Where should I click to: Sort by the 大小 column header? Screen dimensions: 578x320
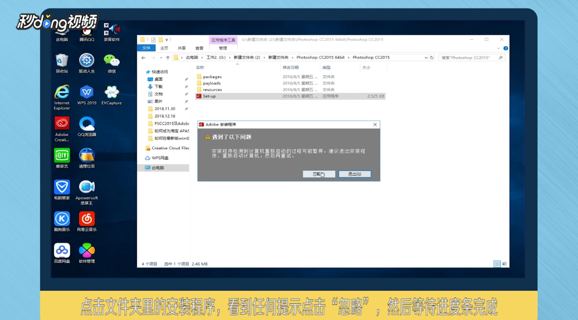(x=366, y=67)
